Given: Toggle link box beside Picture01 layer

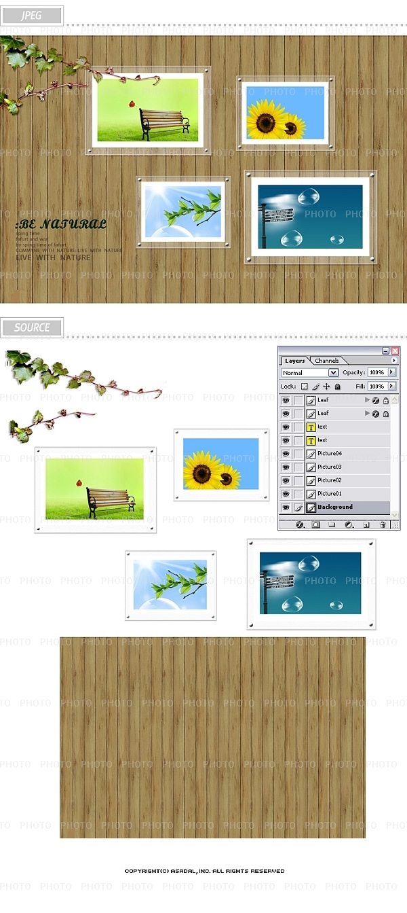Looking at the screenshot, I should 298,494.
